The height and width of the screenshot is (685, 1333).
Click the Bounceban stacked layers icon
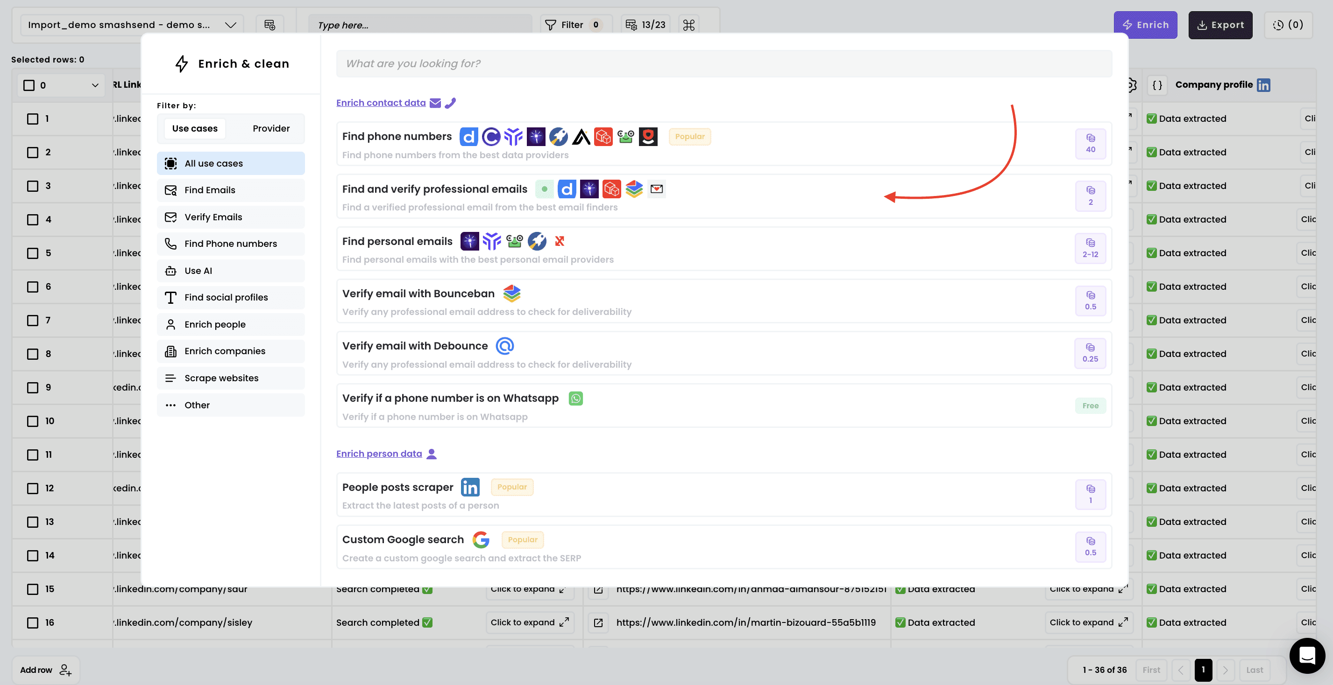point(512,294)
